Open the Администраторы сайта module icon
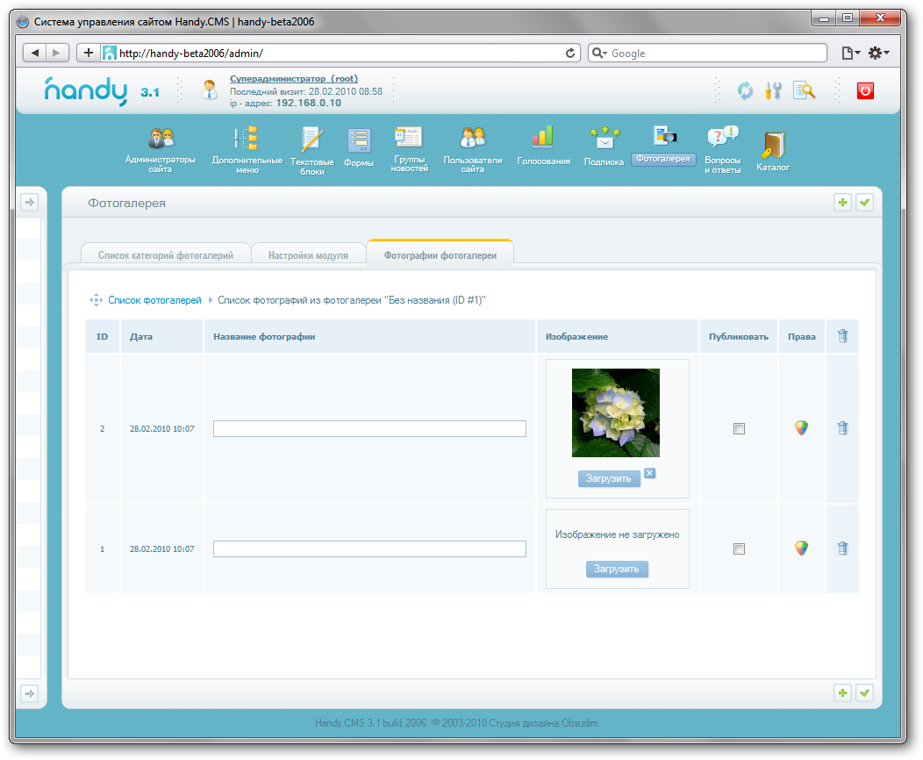 pos(160,140)
